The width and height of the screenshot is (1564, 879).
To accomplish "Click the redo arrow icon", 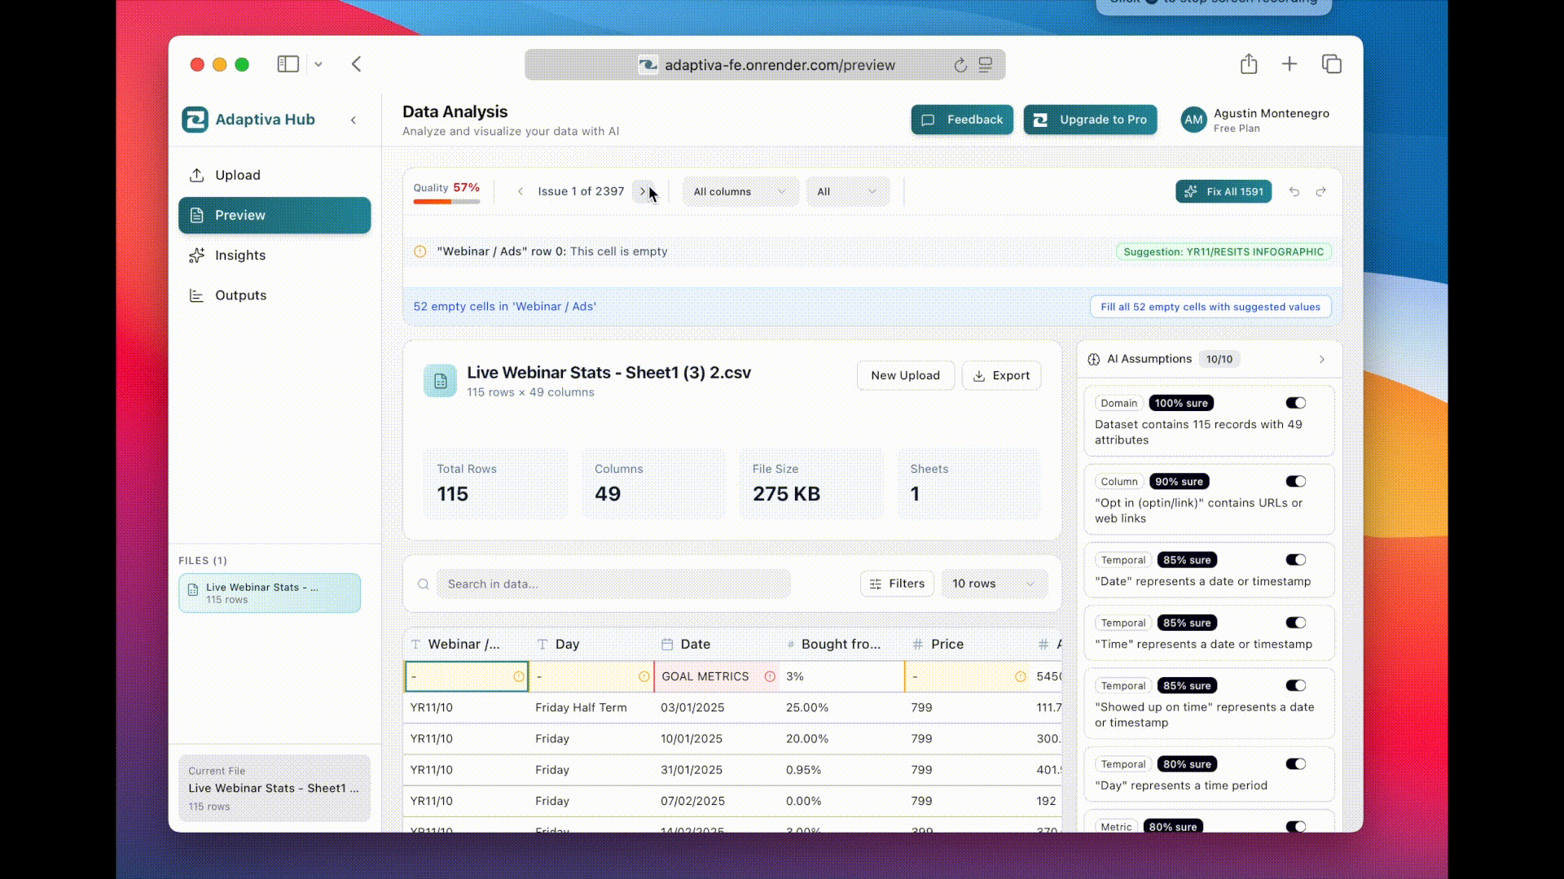I will click(x=1321, y=192).
